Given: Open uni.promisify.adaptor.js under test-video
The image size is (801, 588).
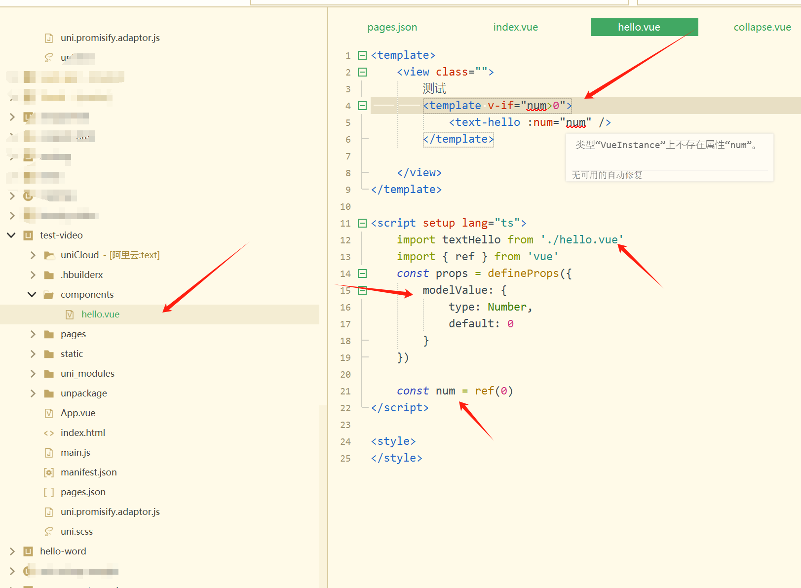Looking at the screenshot, I should [110, 511].
